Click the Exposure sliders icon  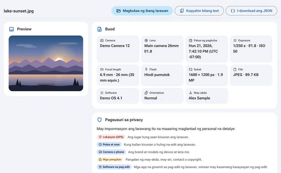tap(235, 40)
